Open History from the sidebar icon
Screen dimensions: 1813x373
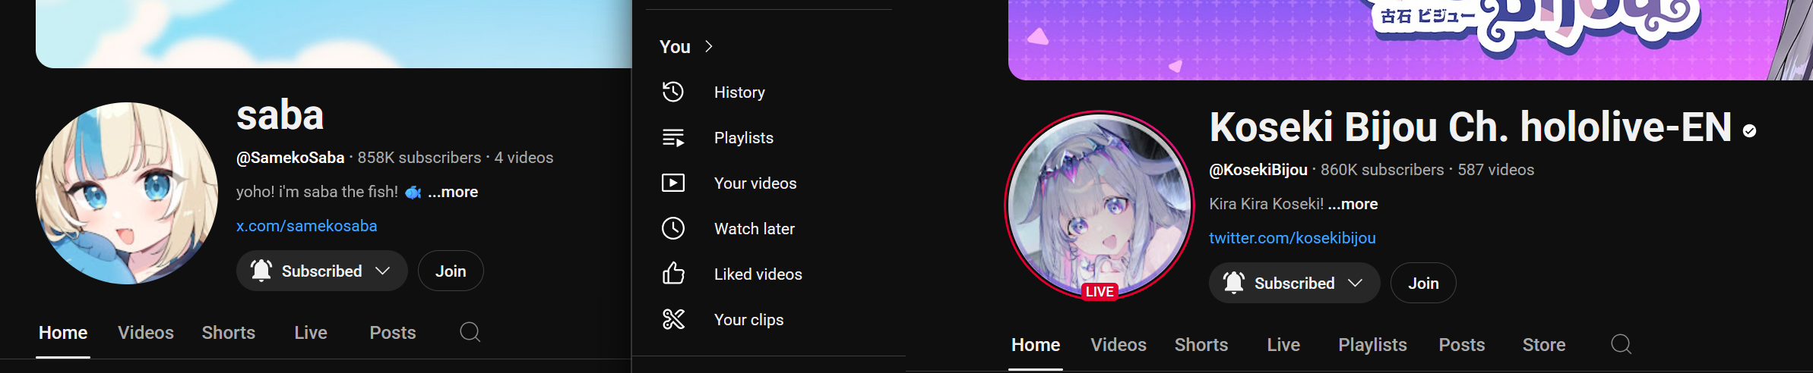(x=673, y=92)
